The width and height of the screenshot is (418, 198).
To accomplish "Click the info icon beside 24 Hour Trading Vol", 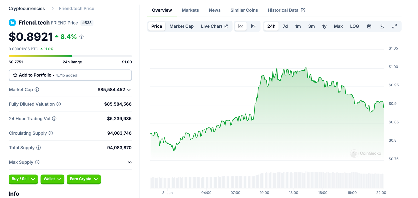I will 54,119.
